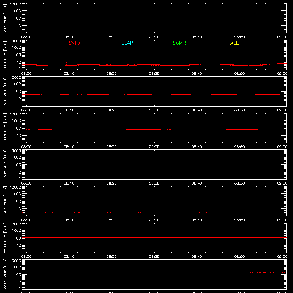Click 08:50 tick label under 610 MHz panel
This screenshot has width=293, height=293.
(x=240, y=110)
